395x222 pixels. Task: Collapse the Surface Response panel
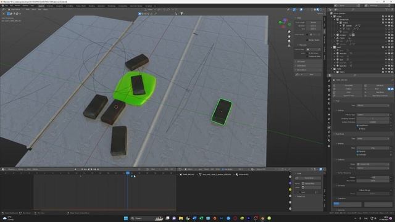[x=345, y=173]
